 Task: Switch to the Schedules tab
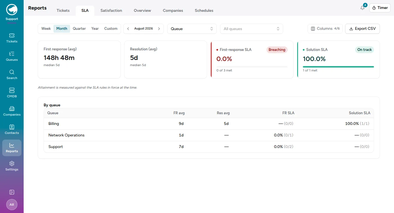pos(204,11)
